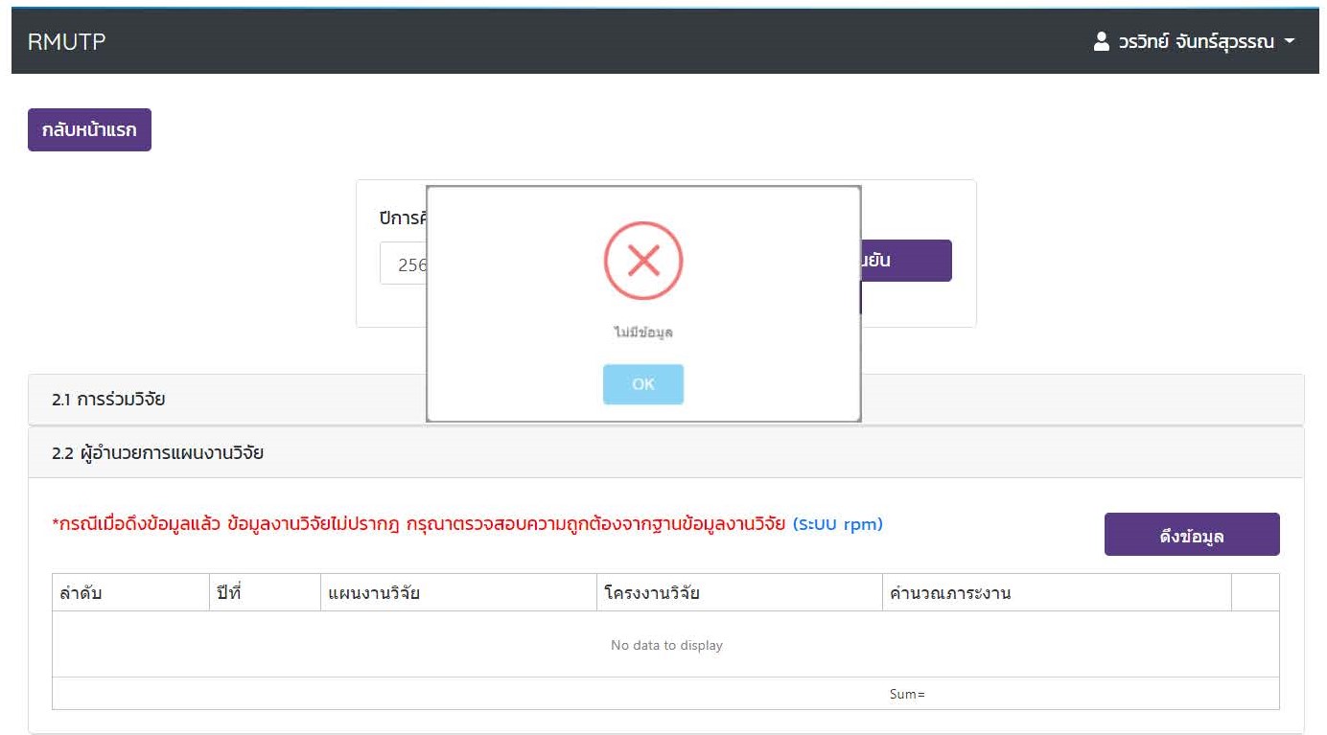Click the กลับหน้าแรก button
Image resolution: width=1327 pixels, height=735 pixels.
(x=89, y=130)
